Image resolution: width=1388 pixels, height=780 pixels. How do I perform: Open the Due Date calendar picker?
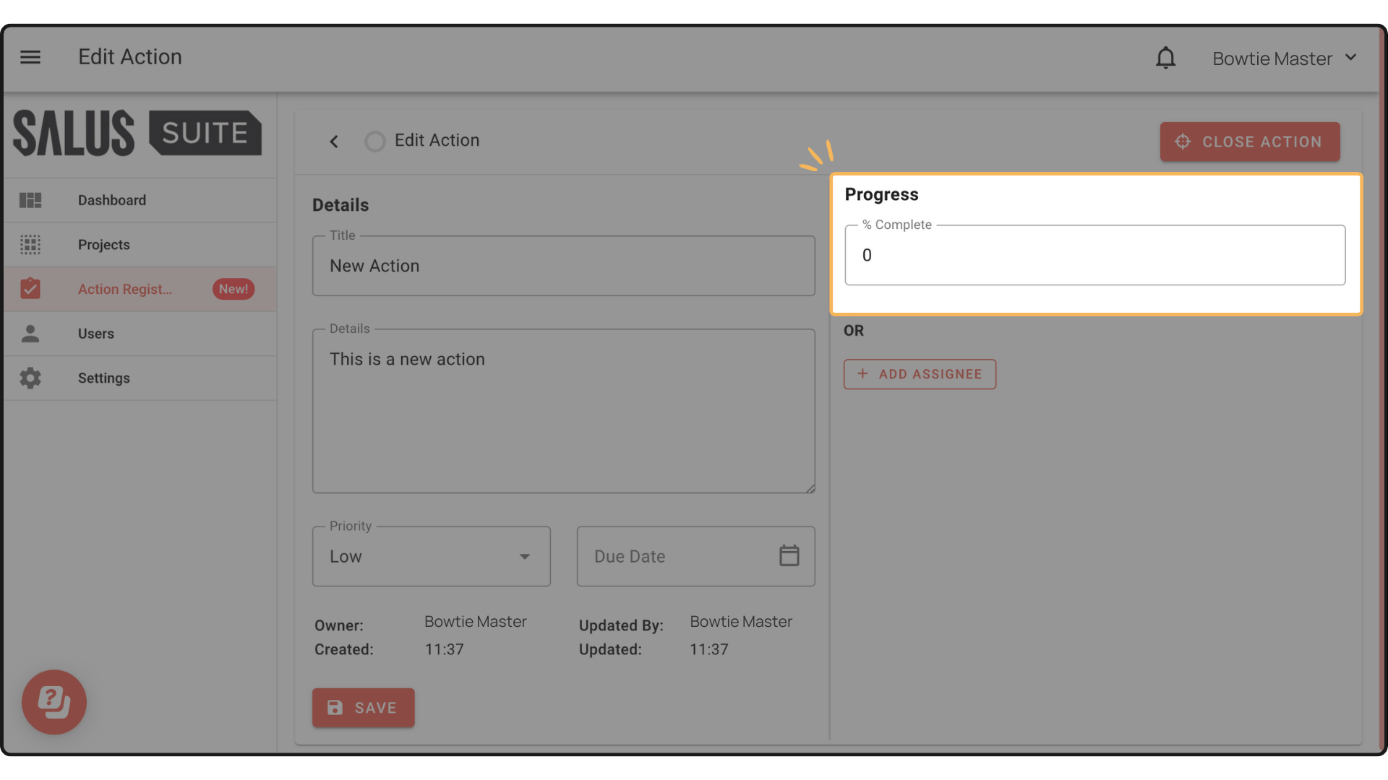tap(789, 555)
